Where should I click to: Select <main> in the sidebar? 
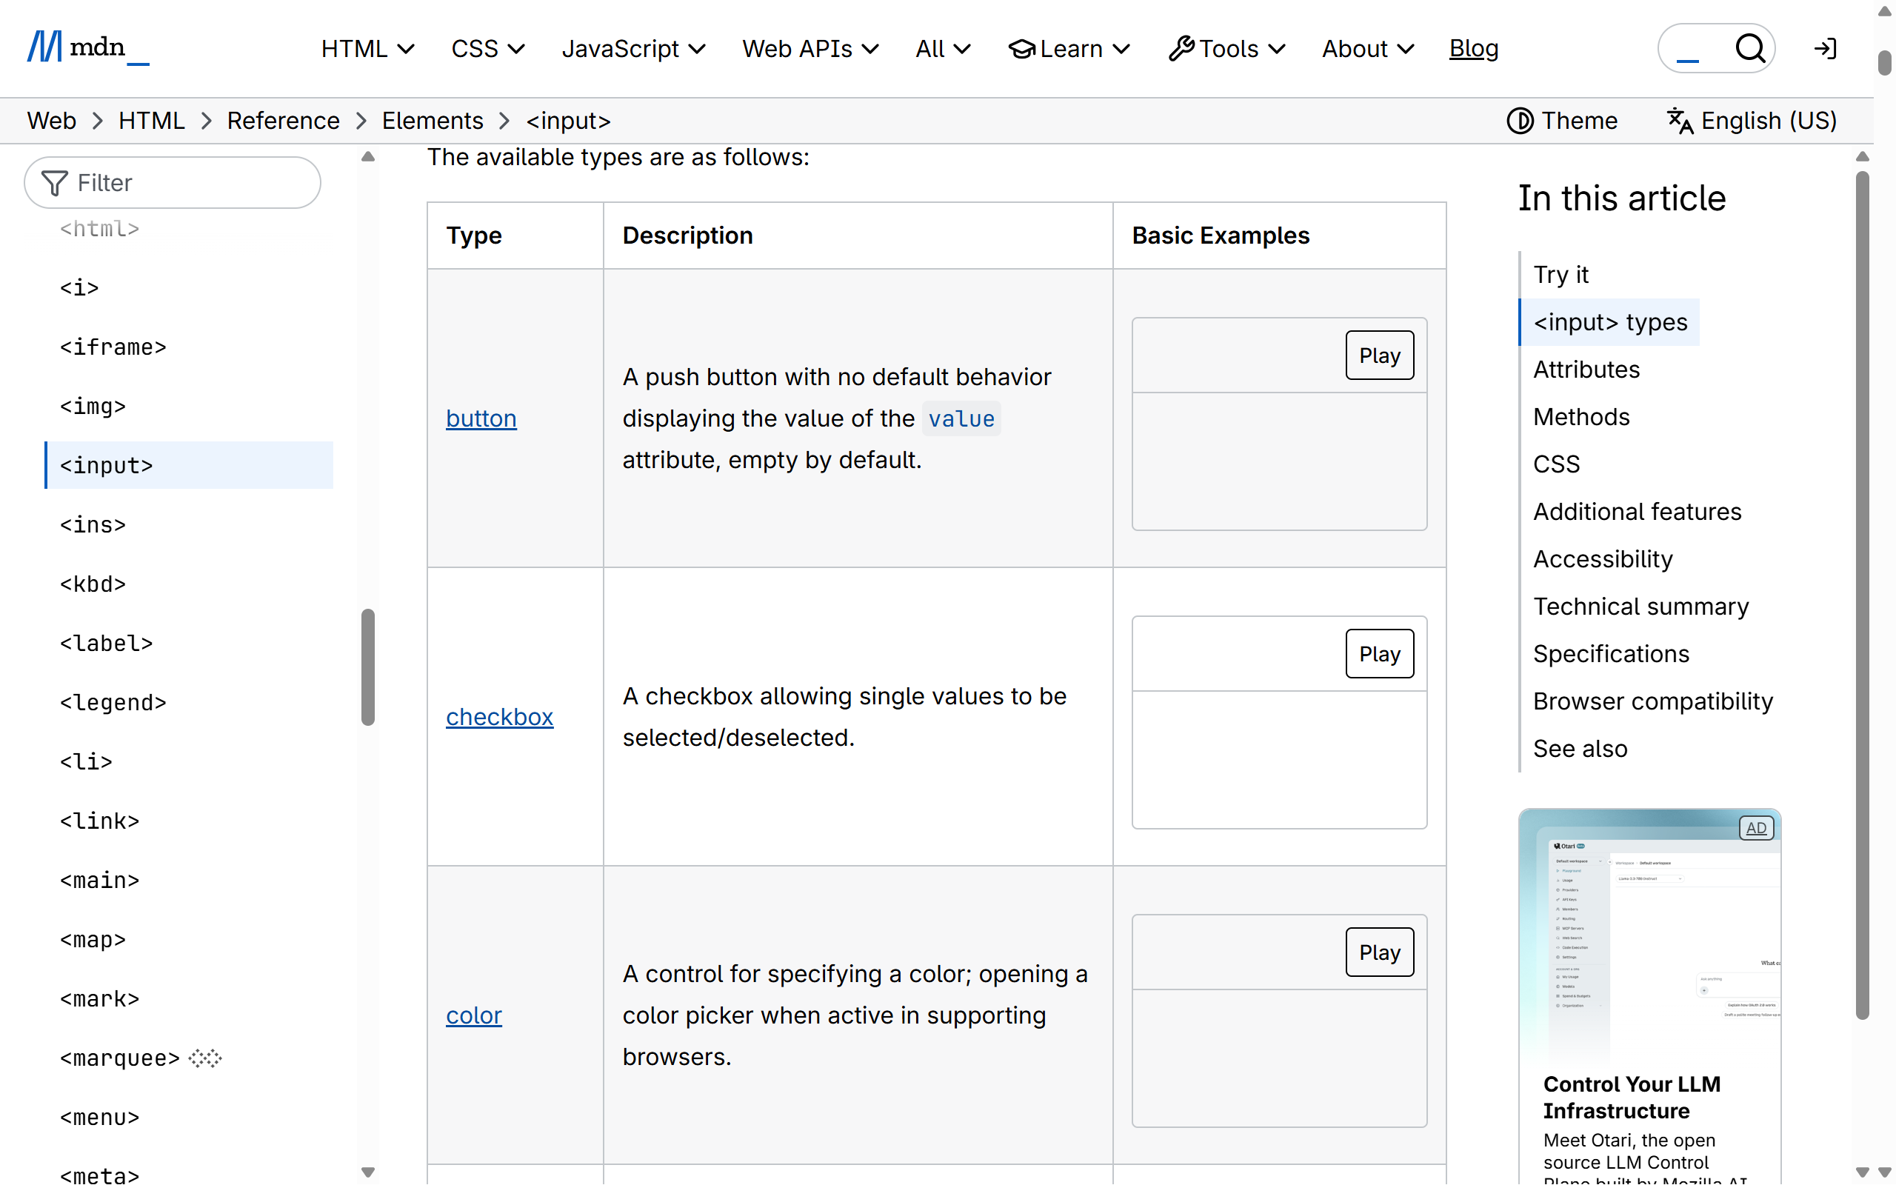(x=188, y=881)
